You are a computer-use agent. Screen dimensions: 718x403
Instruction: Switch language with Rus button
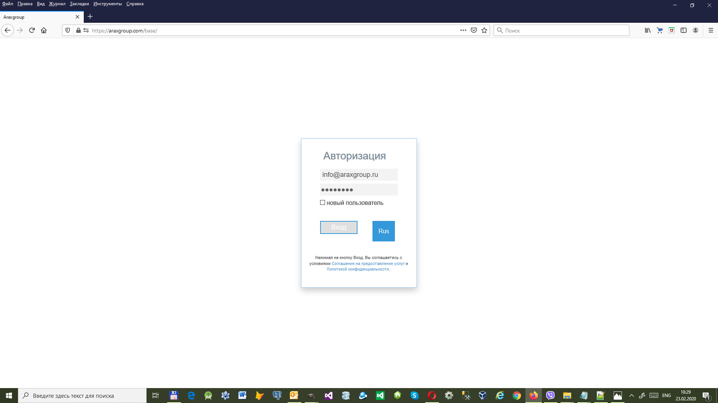383,231
